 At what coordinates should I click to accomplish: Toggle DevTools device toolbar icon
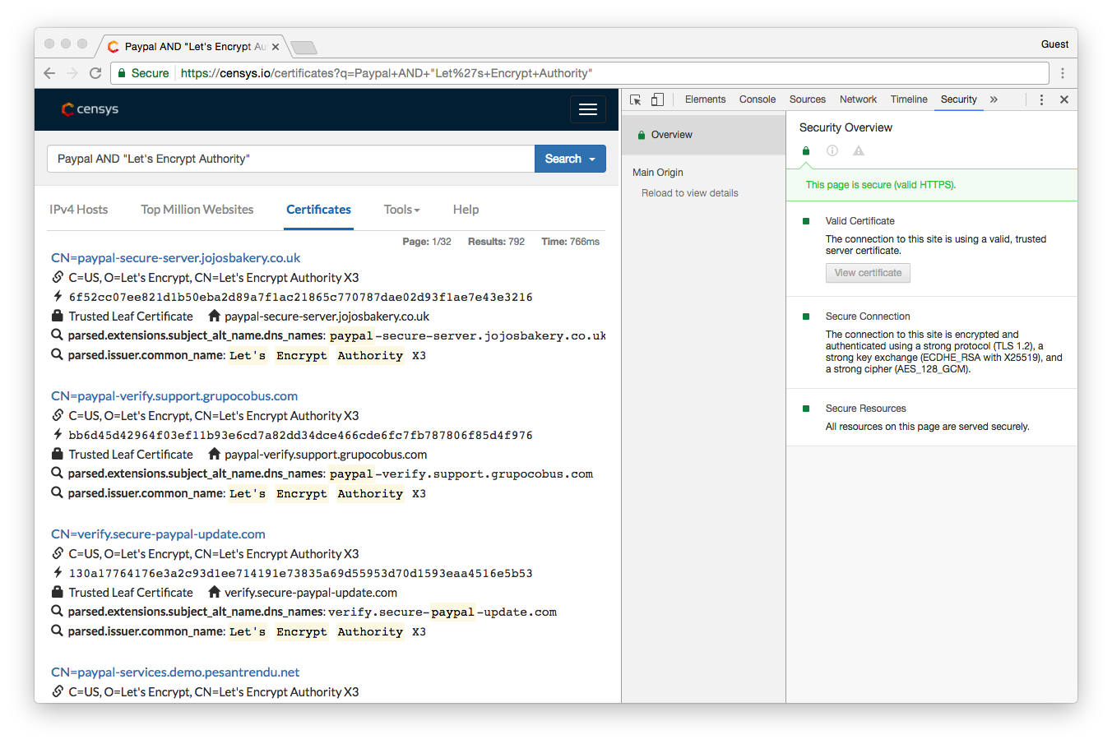657,99
